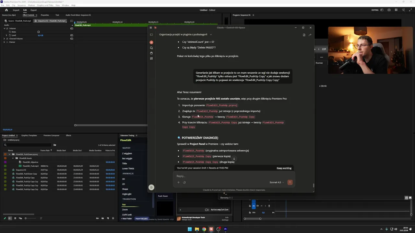The height and width of the screenshot is (233, 415).
Task: Collapse the Volume effect group
Action: 4,28
